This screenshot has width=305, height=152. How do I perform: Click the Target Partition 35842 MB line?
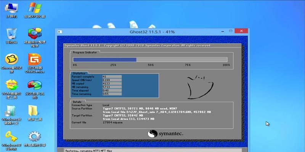click(x=122, y=116)
